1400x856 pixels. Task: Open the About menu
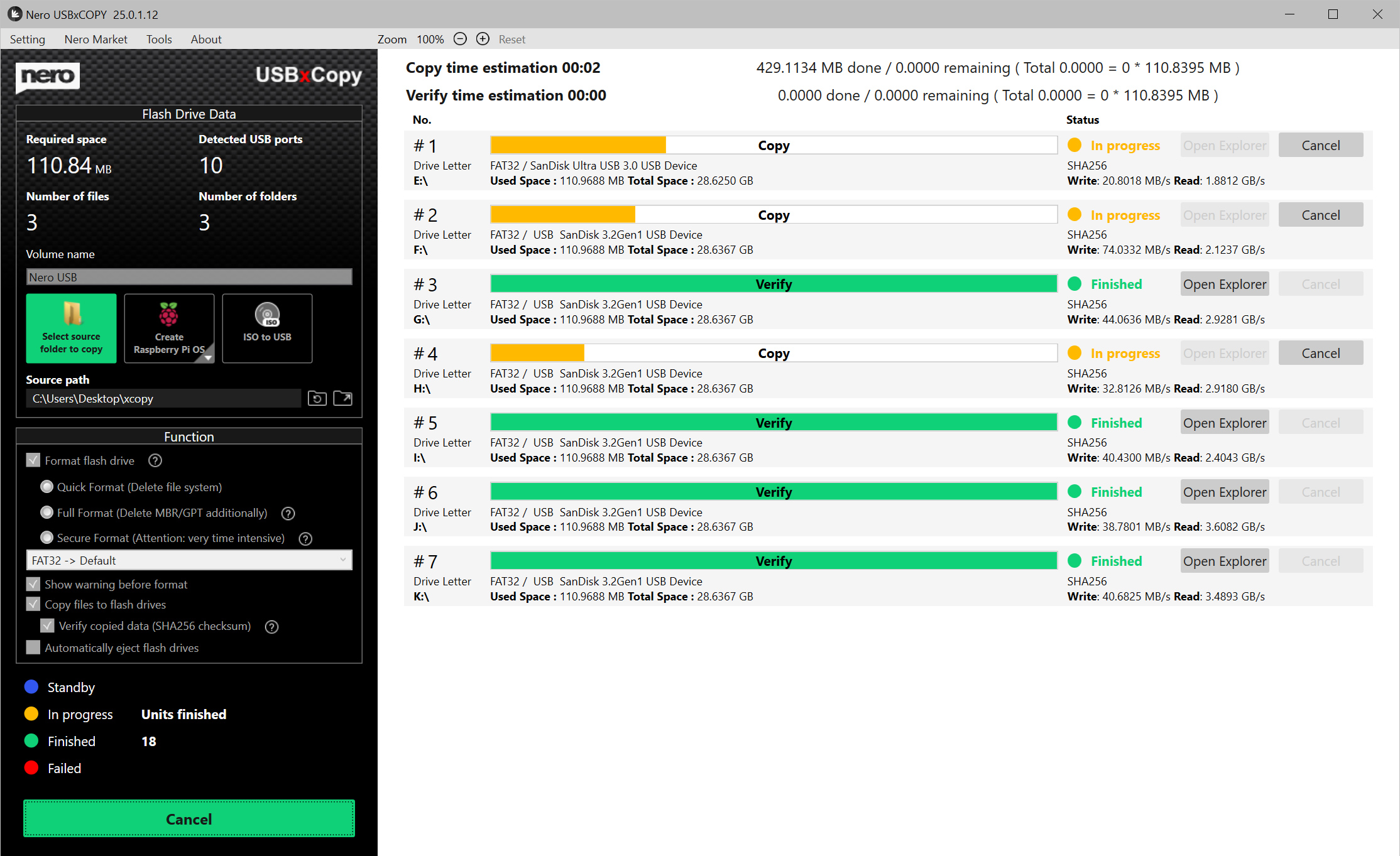[206, 39]
